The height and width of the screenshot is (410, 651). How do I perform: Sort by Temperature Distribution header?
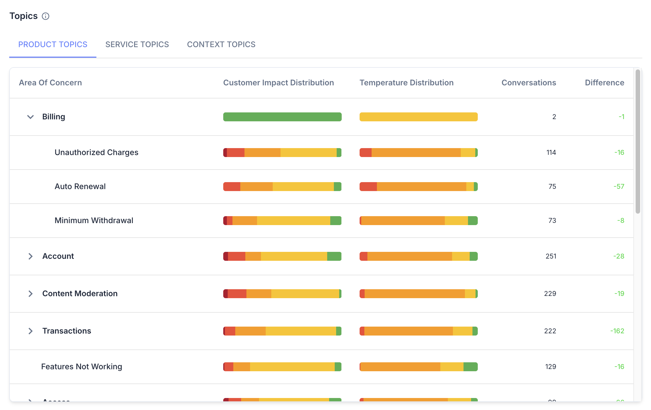click(406, 83)
